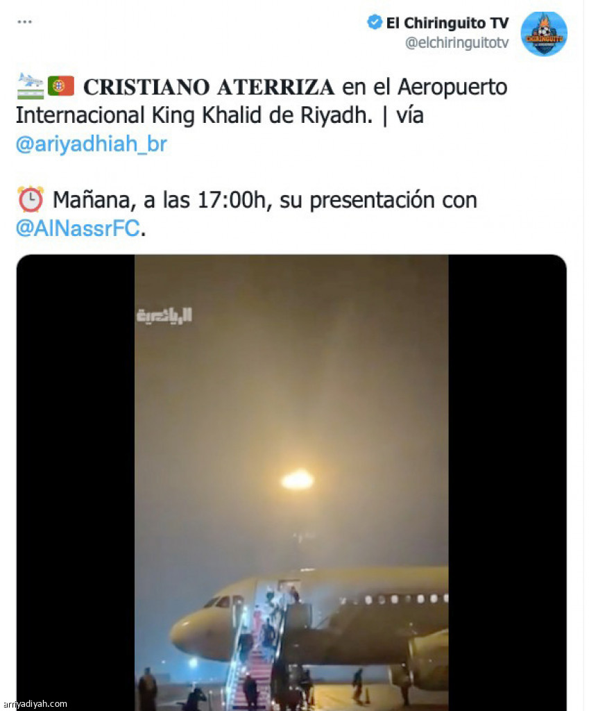Click the blue verified badge icon

pyautogui.click(x=375, y=22)
